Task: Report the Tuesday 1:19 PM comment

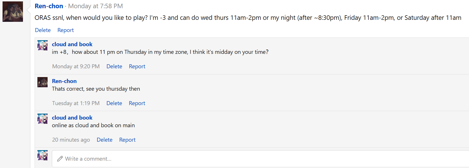Action: (137, 103)
